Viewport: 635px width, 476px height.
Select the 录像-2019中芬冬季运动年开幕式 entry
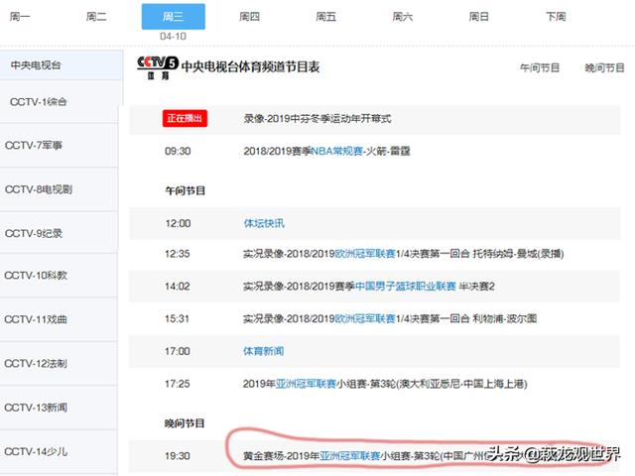coord(317,119)
